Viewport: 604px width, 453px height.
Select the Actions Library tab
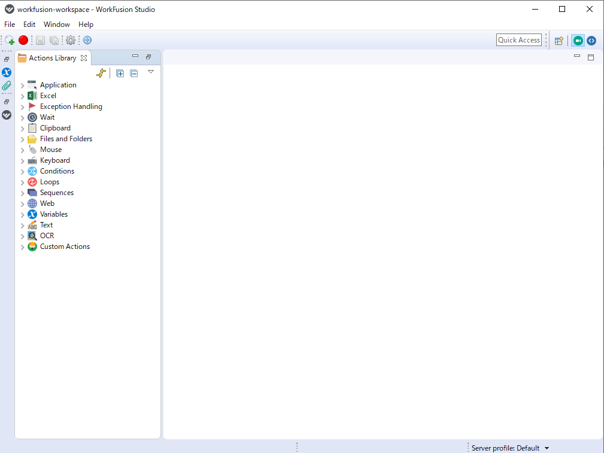(x=53, y=58)
